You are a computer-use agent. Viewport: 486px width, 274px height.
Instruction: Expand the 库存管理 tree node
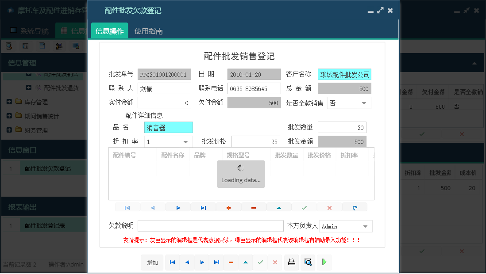click(x=9, y=102)
